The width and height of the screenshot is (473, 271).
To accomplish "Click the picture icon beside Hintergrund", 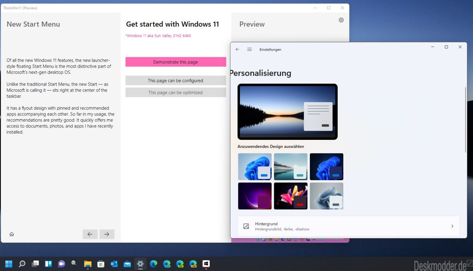I will (246, 226).
